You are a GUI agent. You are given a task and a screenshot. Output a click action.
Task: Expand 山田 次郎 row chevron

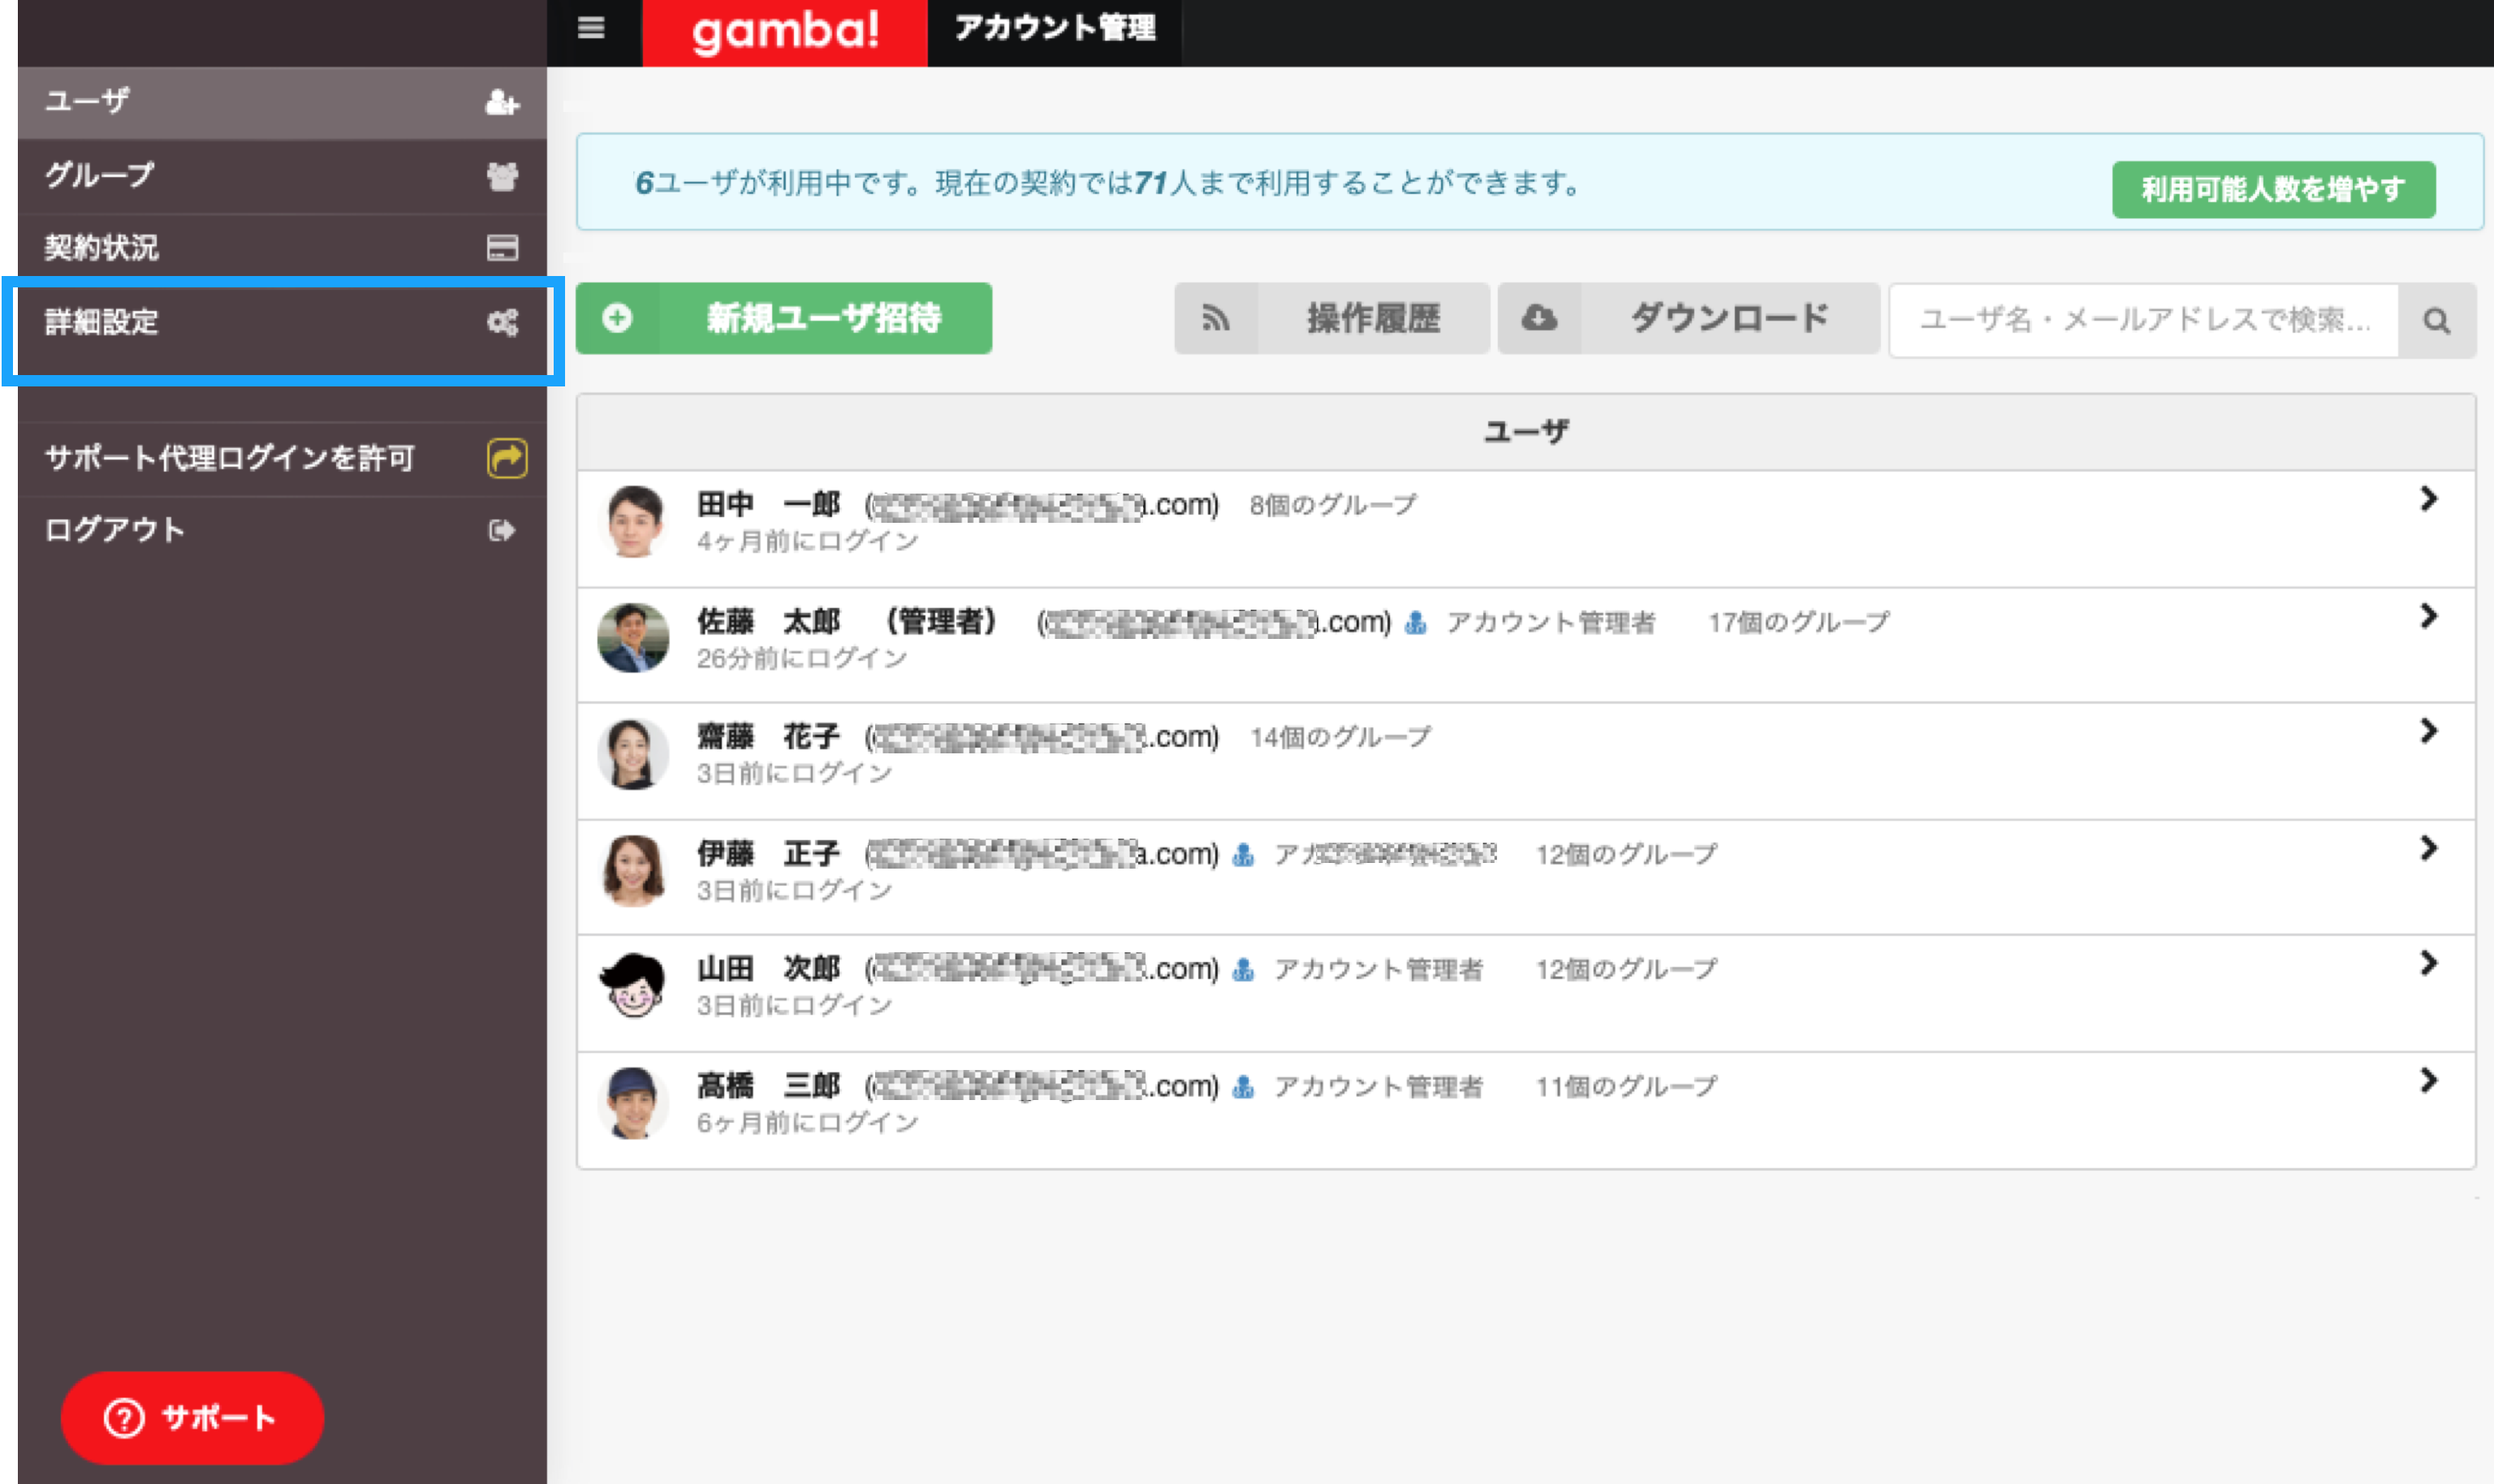pos(2428,962)
